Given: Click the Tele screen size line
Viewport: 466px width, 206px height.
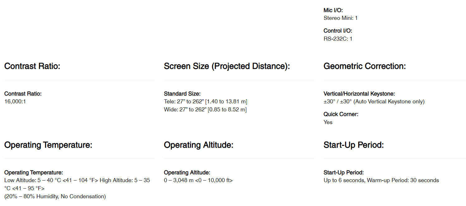Looking at the screenshot, I should pyautogui.click(x=206, y=101).
